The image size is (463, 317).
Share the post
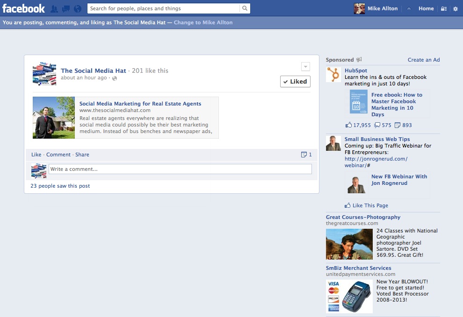pos(82,155)
